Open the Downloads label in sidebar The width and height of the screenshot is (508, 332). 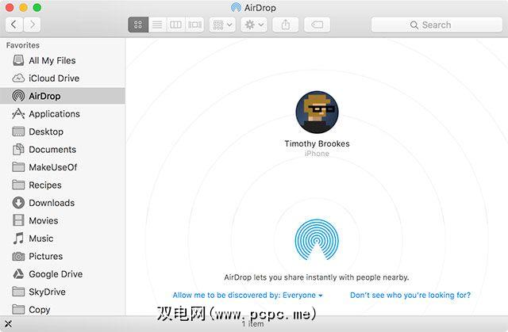52,203
